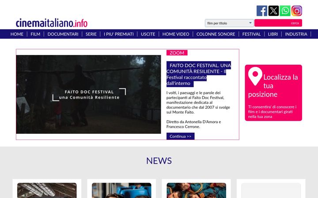Click the ZOOM label tag
Viewport: 318px width, 198px height.
point(177,53)
